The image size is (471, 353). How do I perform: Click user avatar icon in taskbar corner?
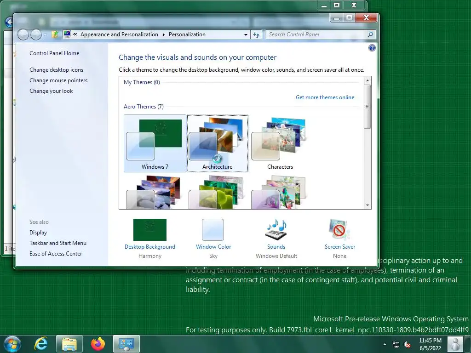click(x=455, y=344)
